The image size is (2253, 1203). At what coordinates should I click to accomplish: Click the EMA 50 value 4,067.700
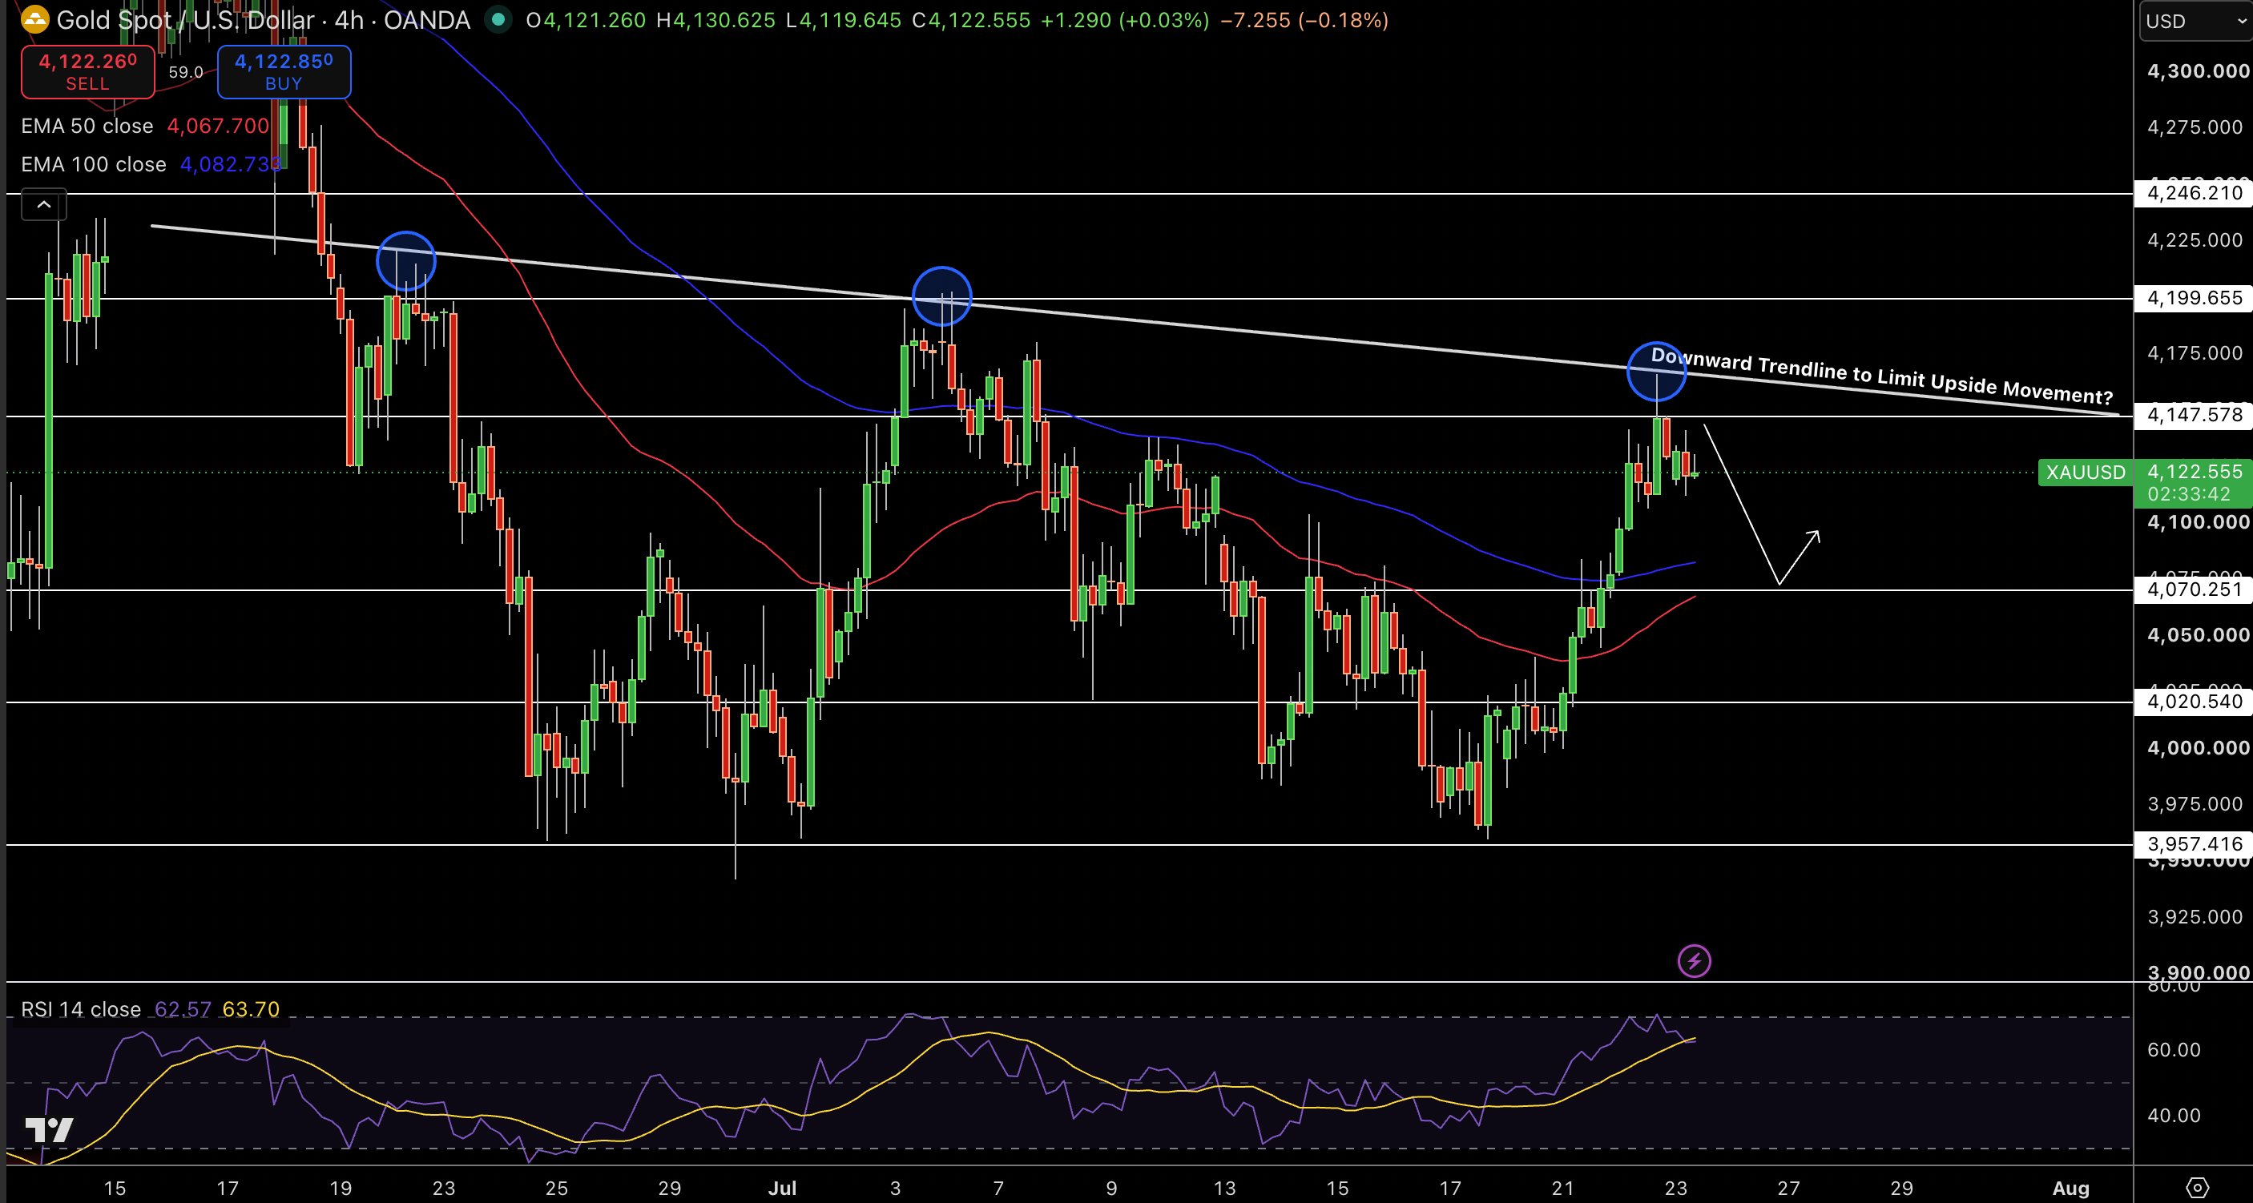(x=218, y=126)
